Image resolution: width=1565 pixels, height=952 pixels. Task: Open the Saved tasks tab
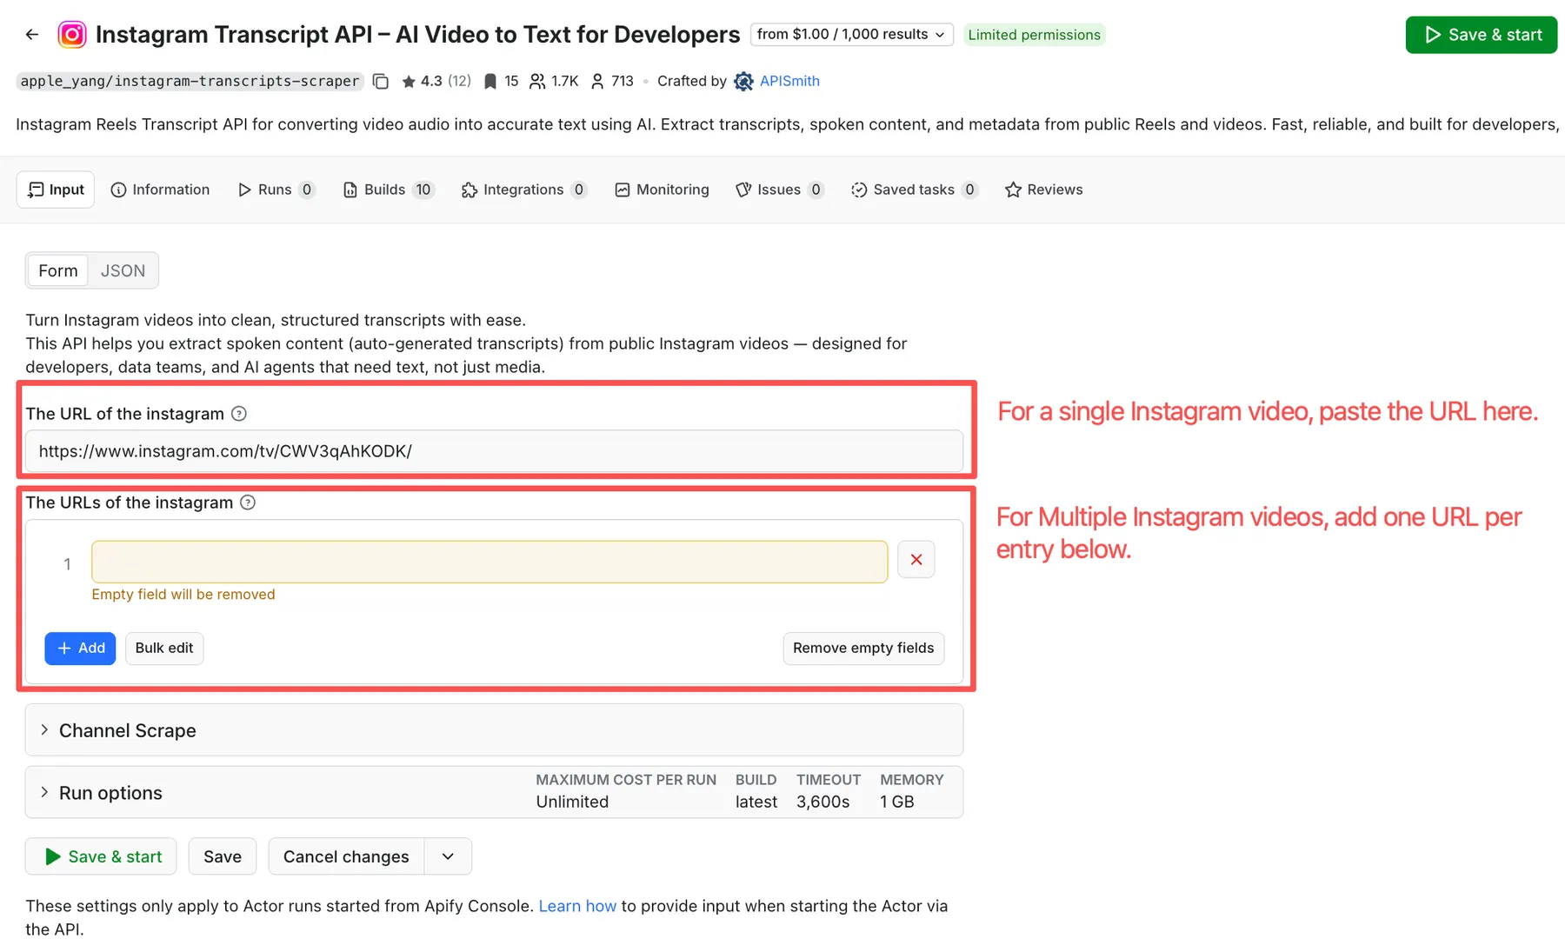[915, 190]
